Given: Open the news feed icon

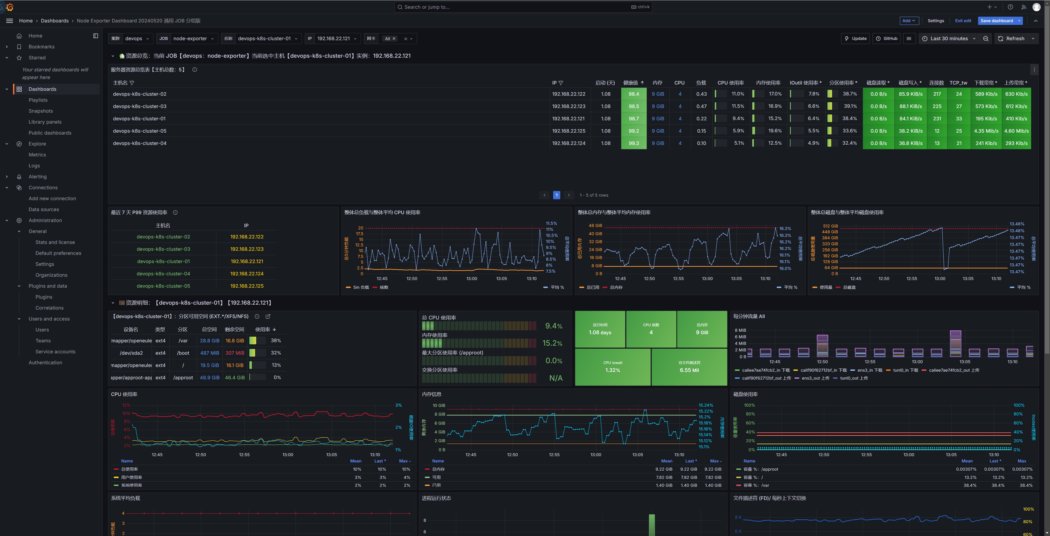Looking at the screenshot, I should tap(1023, 7).
